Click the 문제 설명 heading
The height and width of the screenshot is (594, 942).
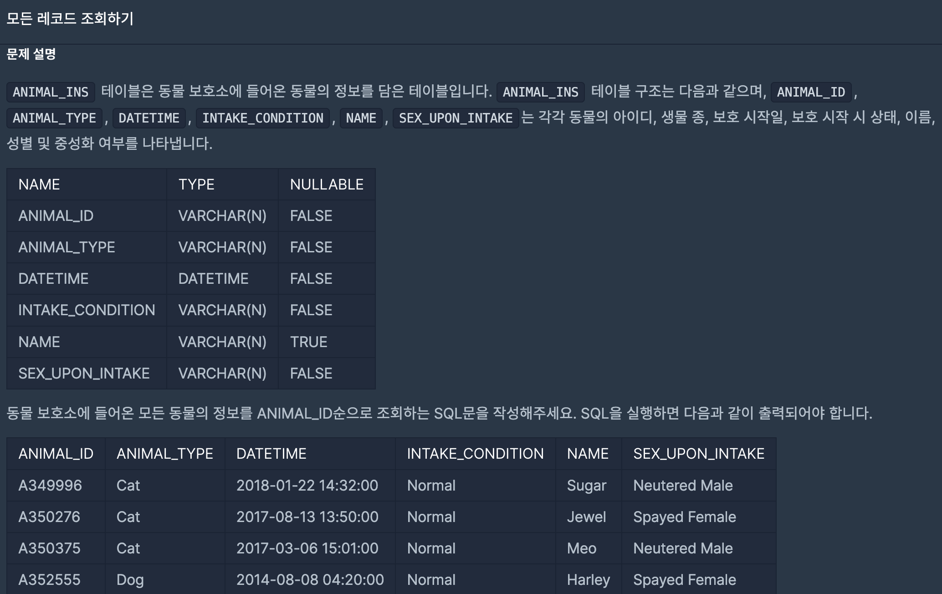(x=31, y=54)
